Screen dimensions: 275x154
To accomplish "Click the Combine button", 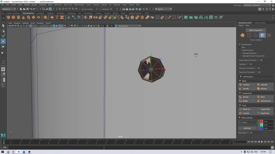I will coord(247,85).
